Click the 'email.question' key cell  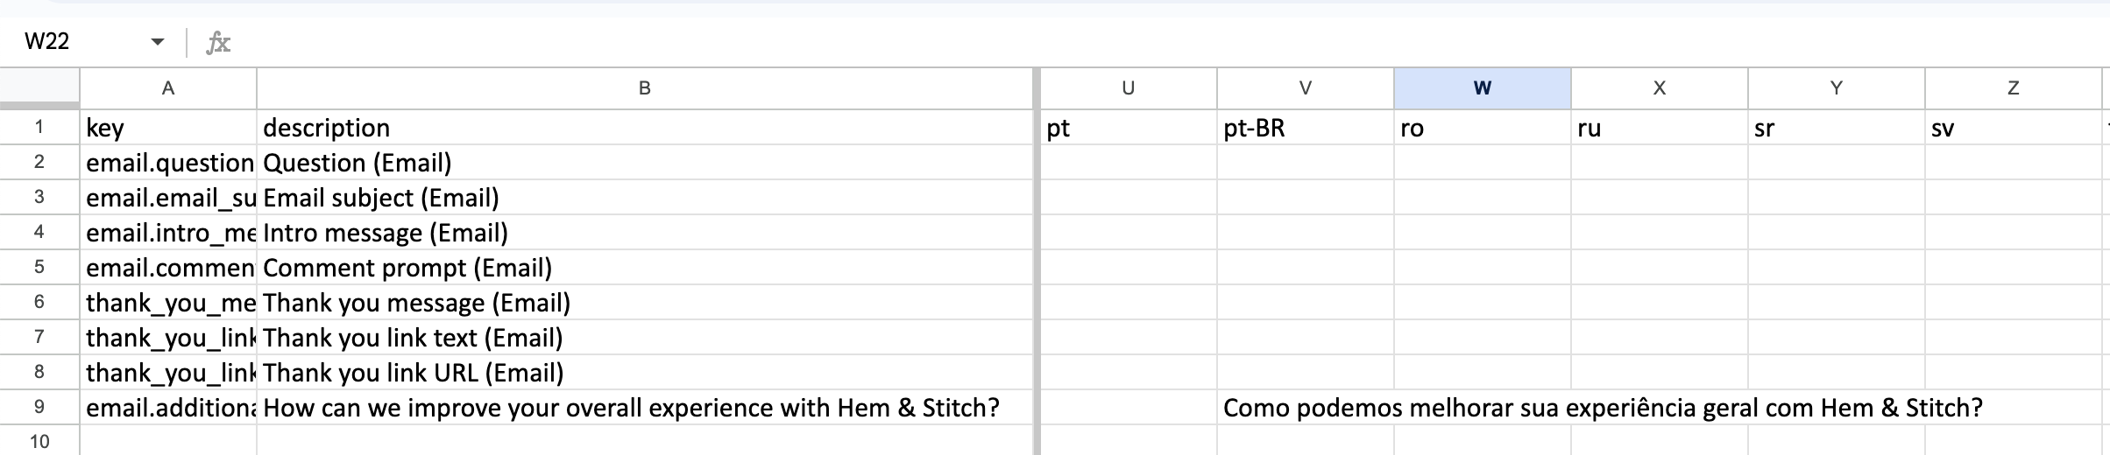coord(168,163)
